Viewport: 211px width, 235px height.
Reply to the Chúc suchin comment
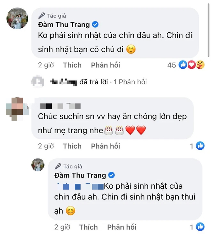pos(105,146)
